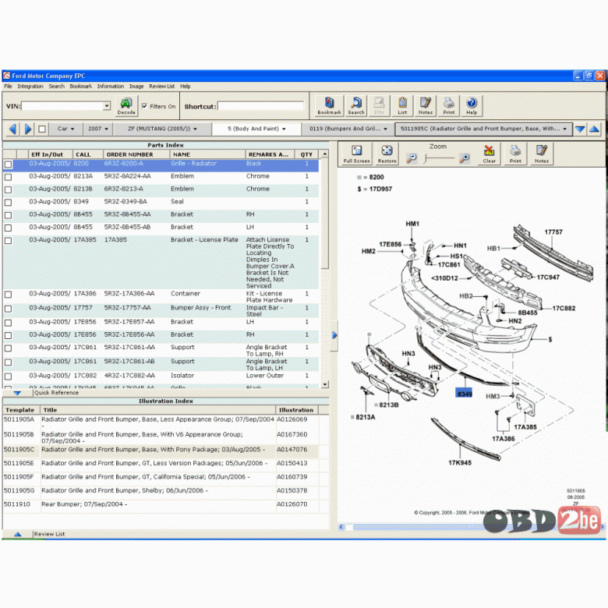The height and width of the screenshot is (608, 608).
Task: Open the List clipboard icon
Action: click(x=402, y=106)
